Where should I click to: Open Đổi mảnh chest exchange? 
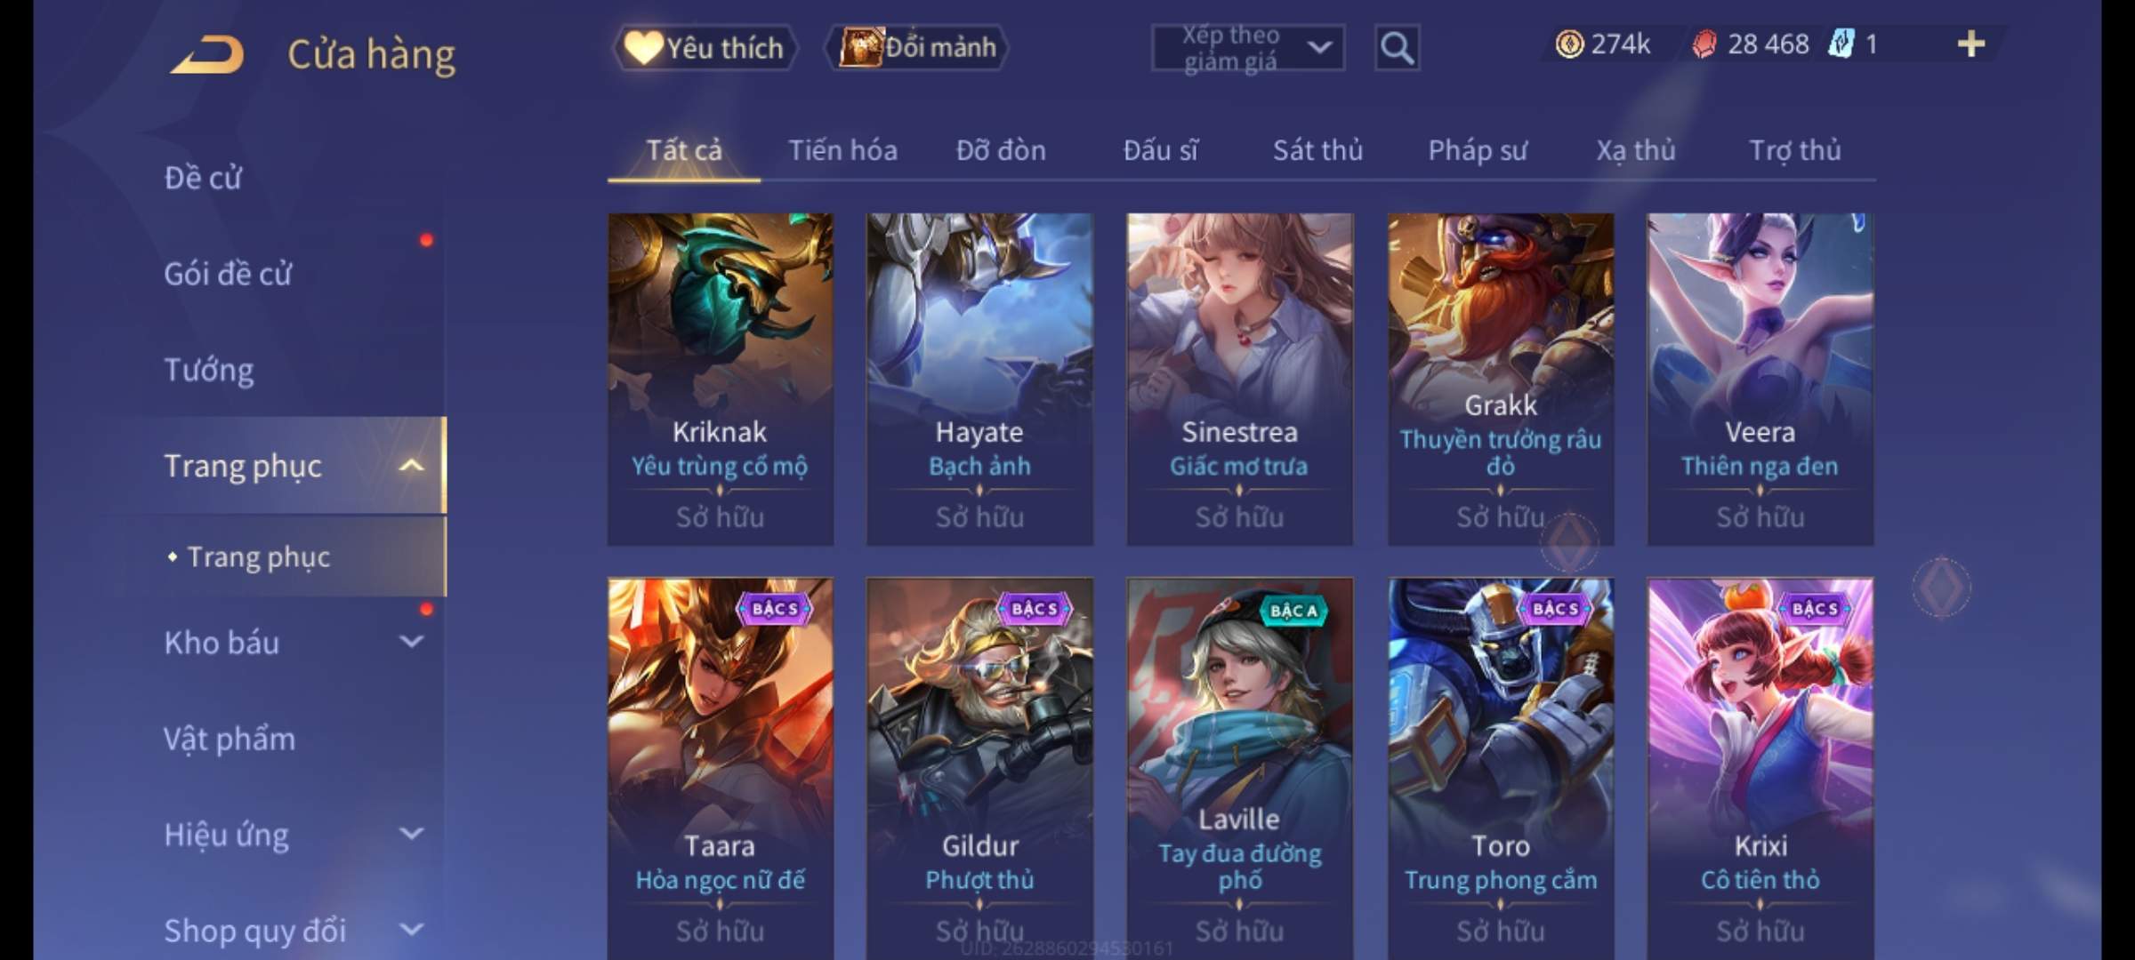pyautogui.click(x=917, y=47)
